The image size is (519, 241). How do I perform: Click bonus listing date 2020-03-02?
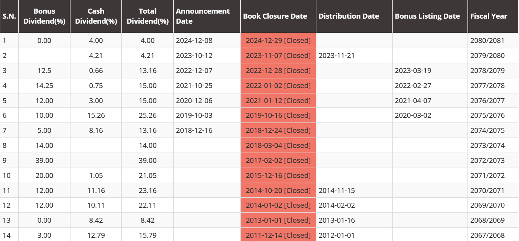click(413, 115)
